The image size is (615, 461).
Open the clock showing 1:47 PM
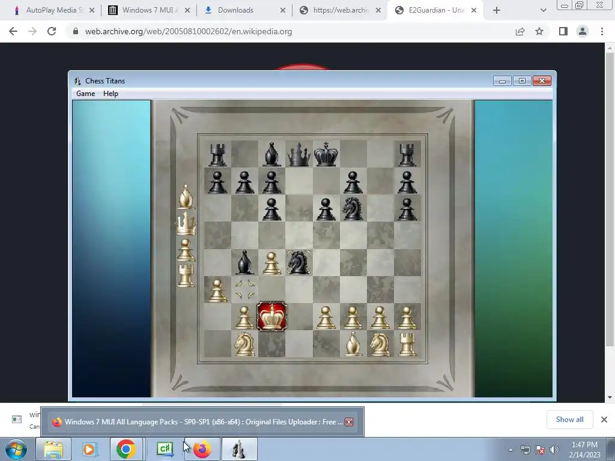pyautogui.click(x=584, y=449)
